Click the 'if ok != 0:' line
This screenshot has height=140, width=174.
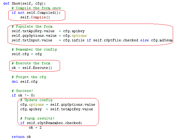[23, 96]
